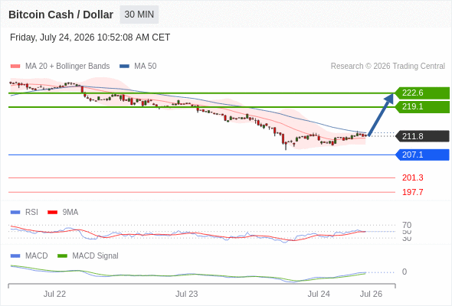
Task: Click the 207.1 blue pivot label
Action: pos(422,155)
